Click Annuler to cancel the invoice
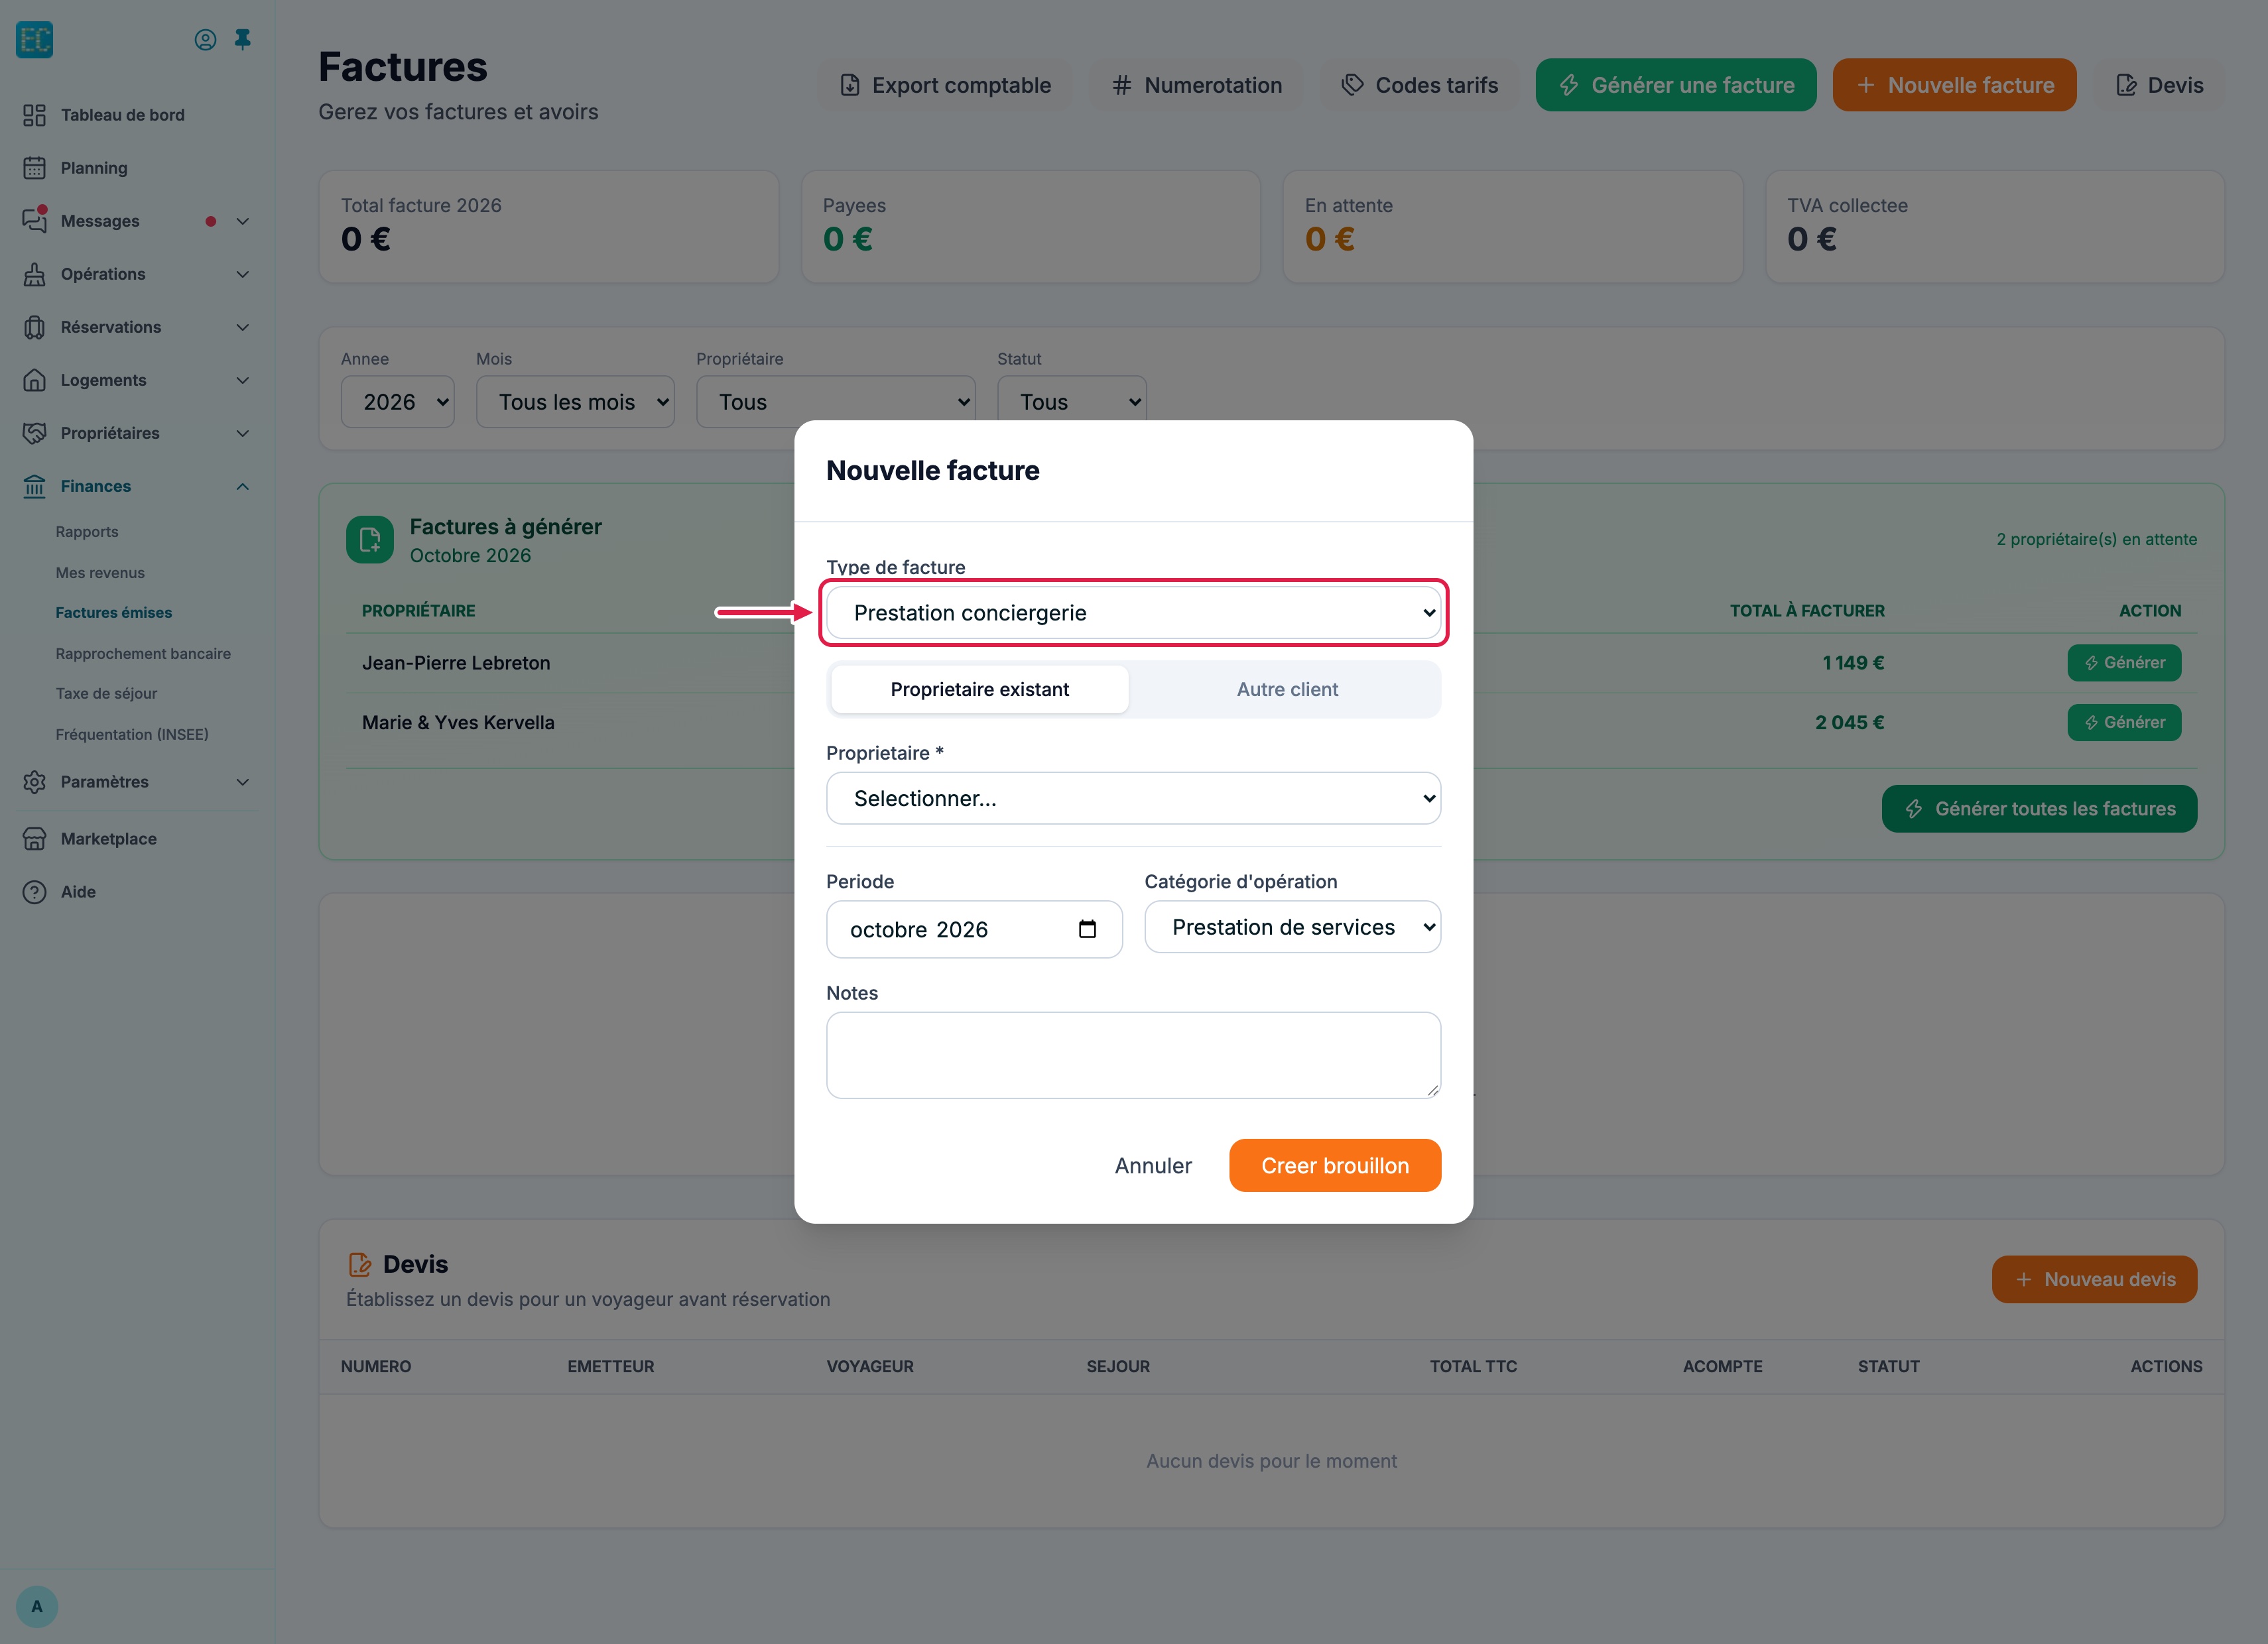 click(1153, 1165)
